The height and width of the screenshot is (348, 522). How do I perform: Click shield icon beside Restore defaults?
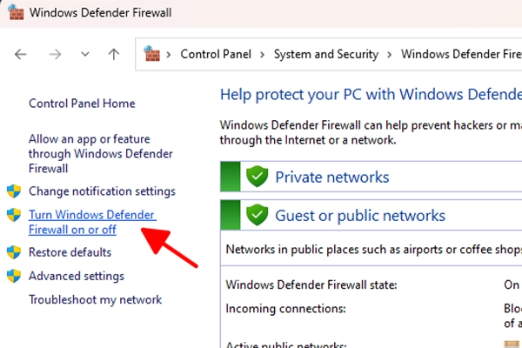[x=14, y=252]
